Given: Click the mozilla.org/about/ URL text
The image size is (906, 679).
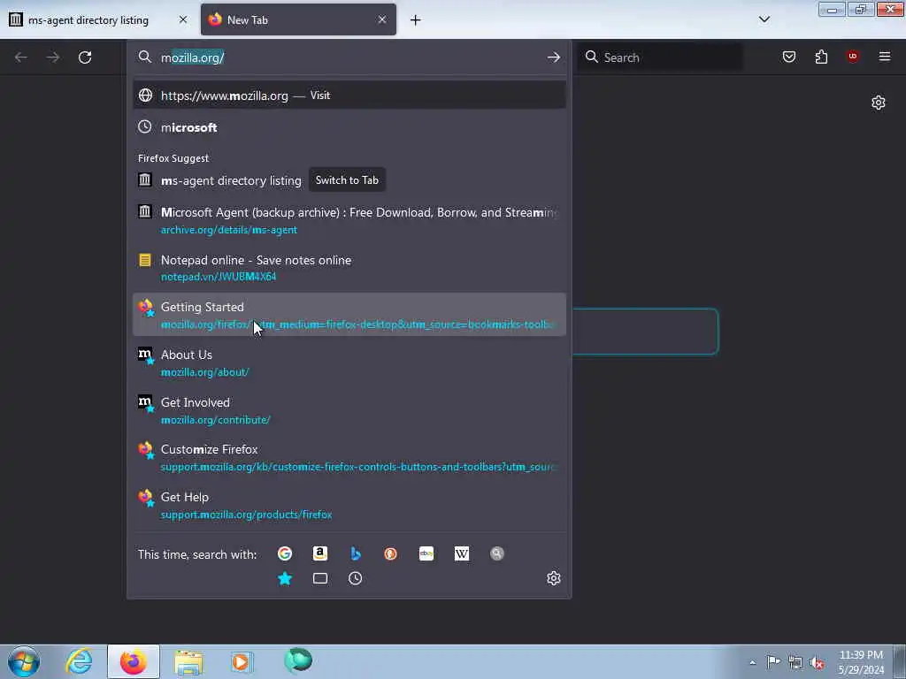Looking at the screenshot, I should [204, 372].
